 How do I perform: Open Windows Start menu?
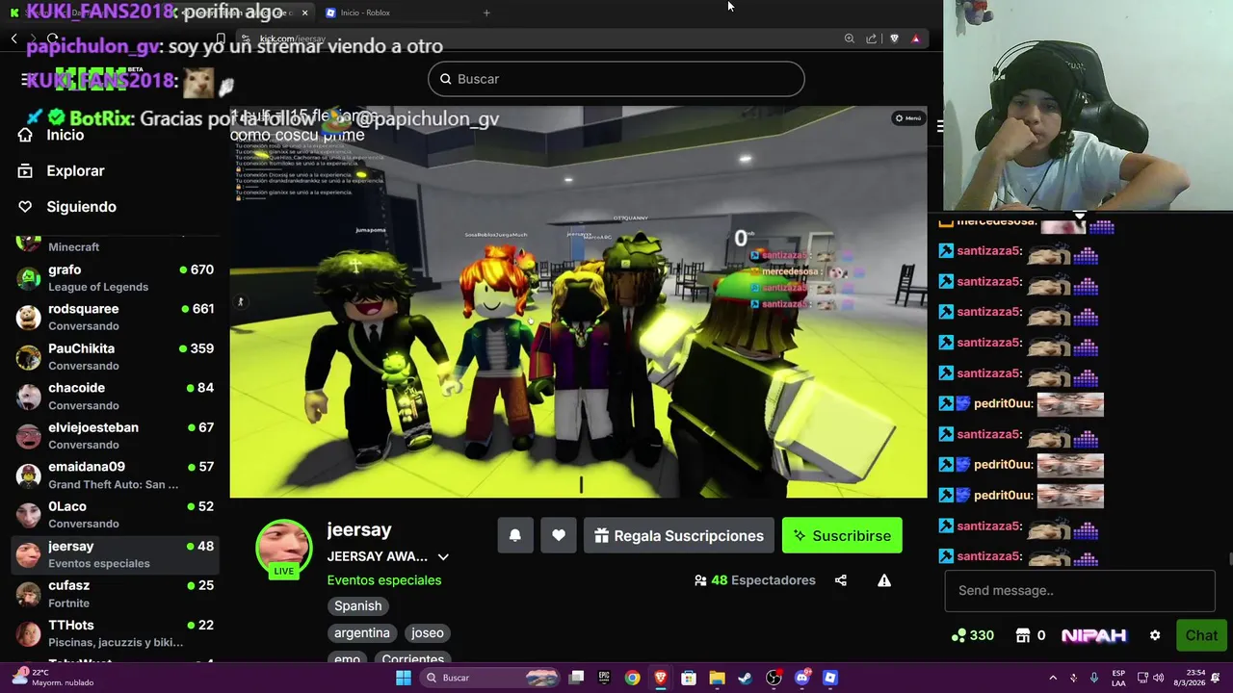[404, 678]
